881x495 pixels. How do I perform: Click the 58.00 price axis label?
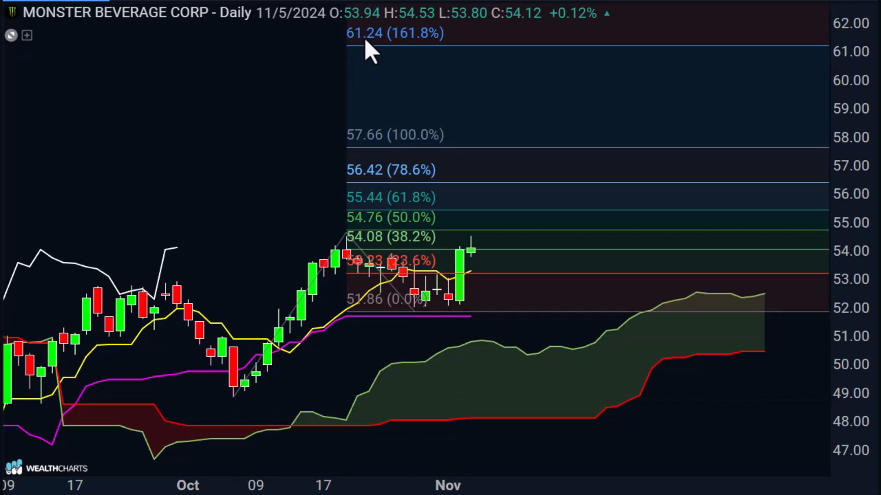(x=851, y=137)
